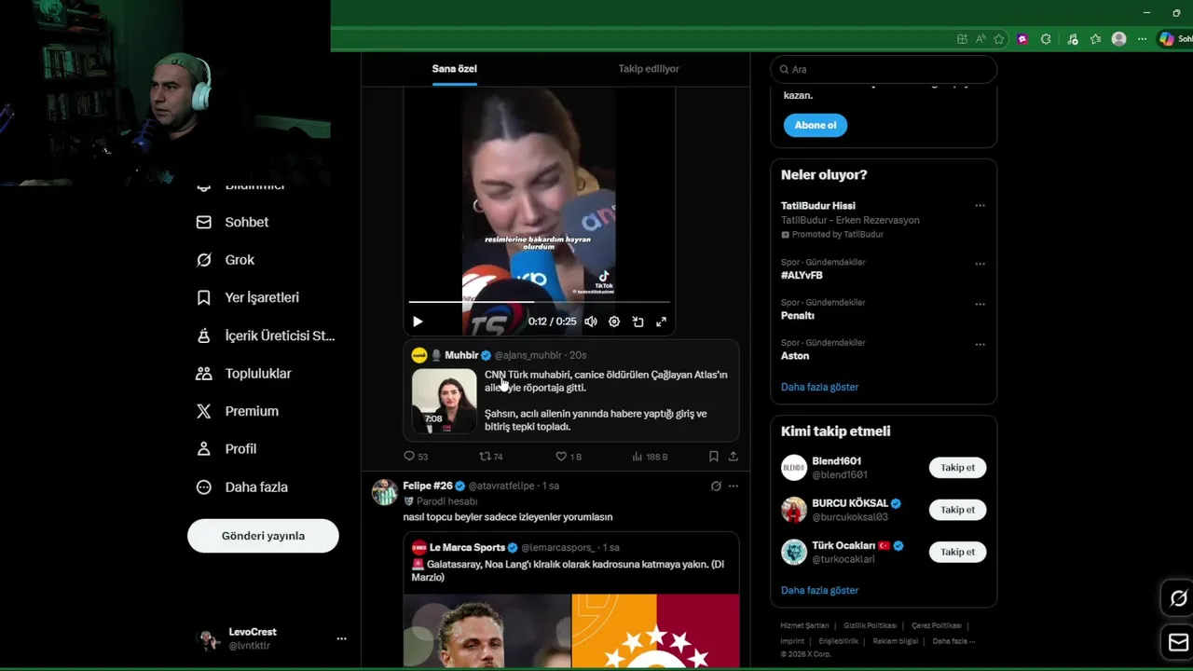1193x671 pixels.
Task: Open browser profile avatar
Action: [x=1118, y=39]
